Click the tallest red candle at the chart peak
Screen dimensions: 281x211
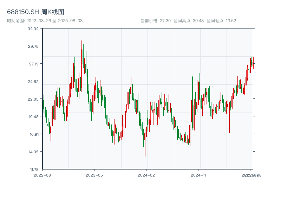[82, 66]
